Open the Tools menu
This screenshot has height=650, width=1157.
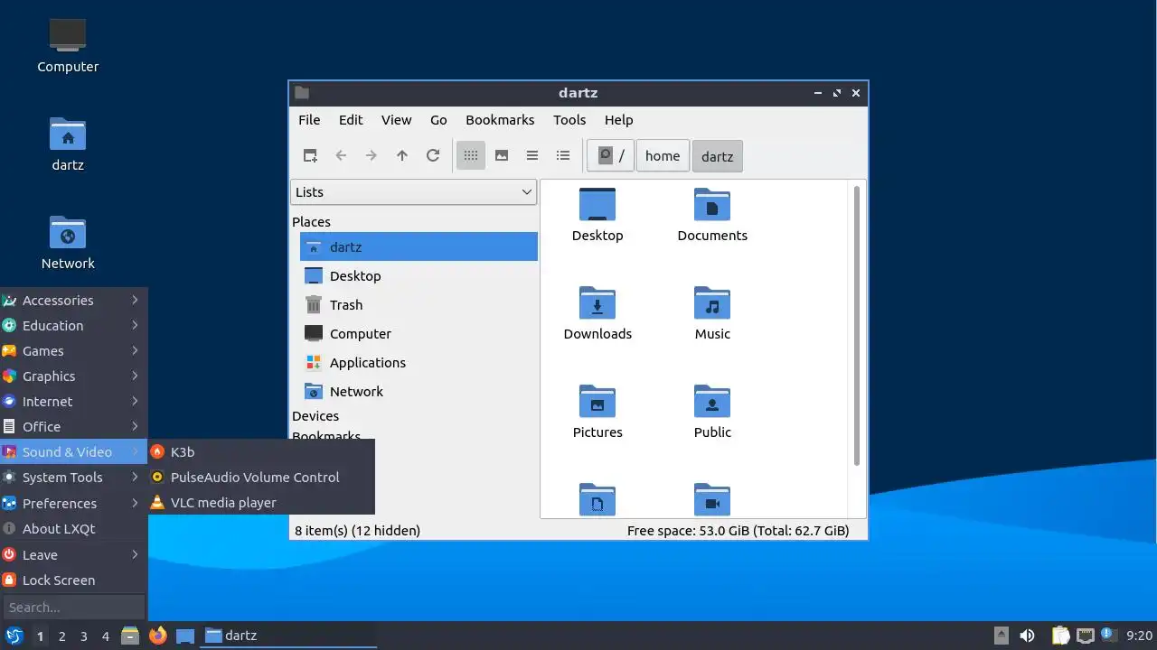[569, 119]
